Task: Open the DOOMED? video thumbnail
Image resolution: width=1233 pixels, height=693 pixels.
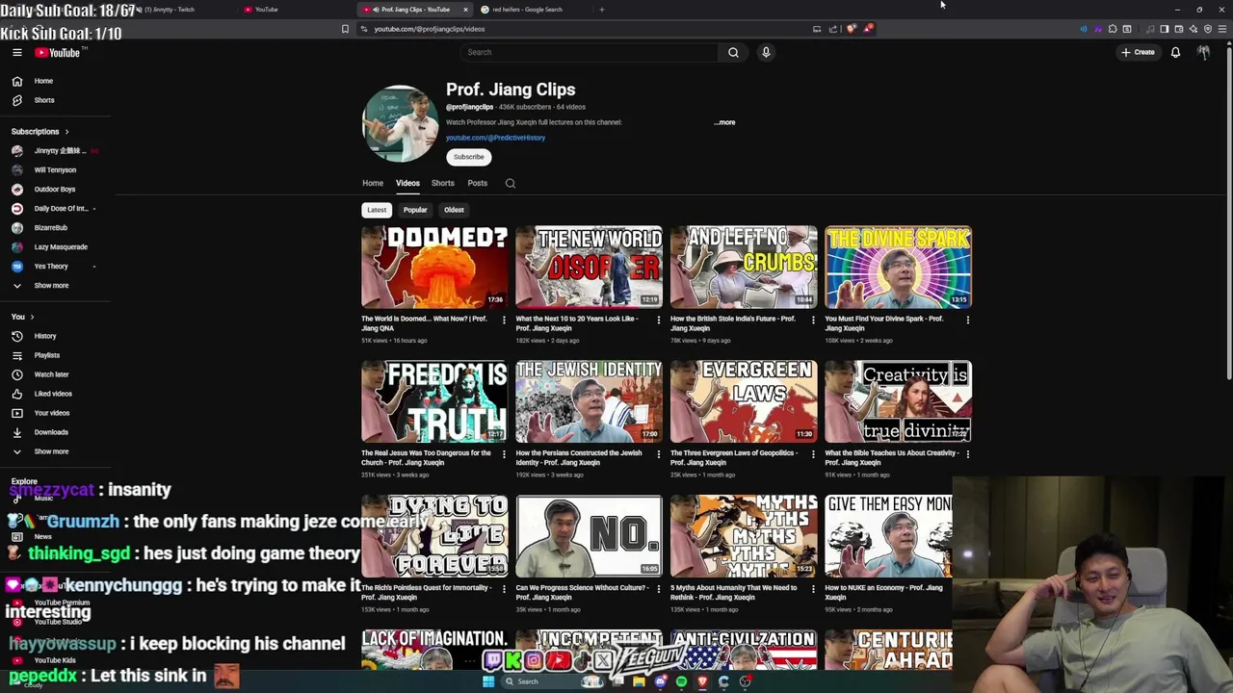Action: [x=434, y=267]
